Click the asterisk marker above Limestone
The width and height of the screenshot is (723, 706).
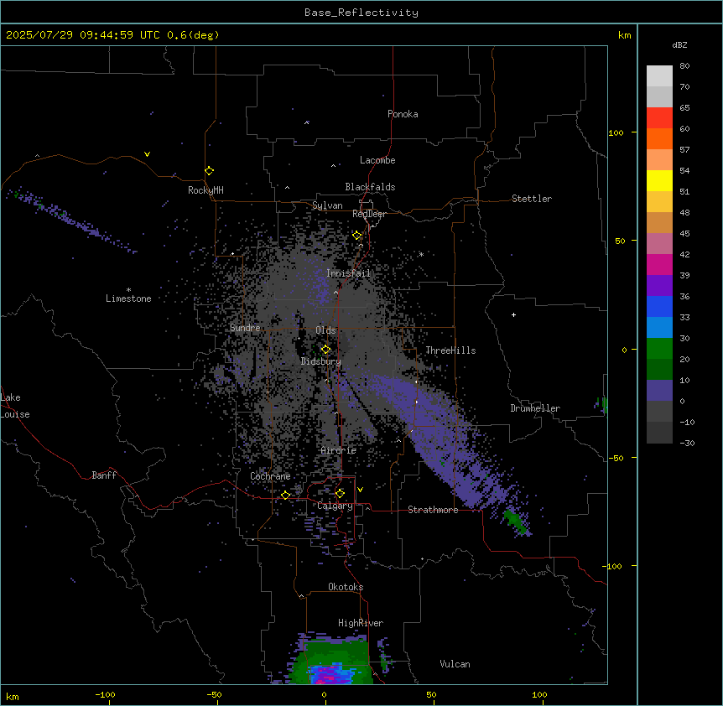128,290
